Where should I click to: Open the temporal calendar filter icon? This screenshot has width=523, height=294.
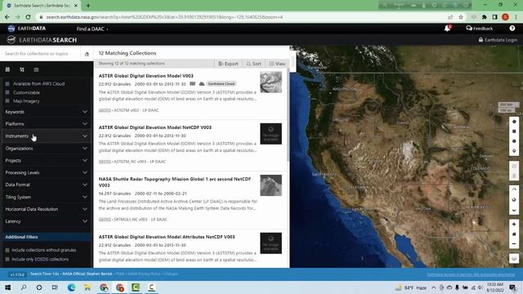[7, 69]
